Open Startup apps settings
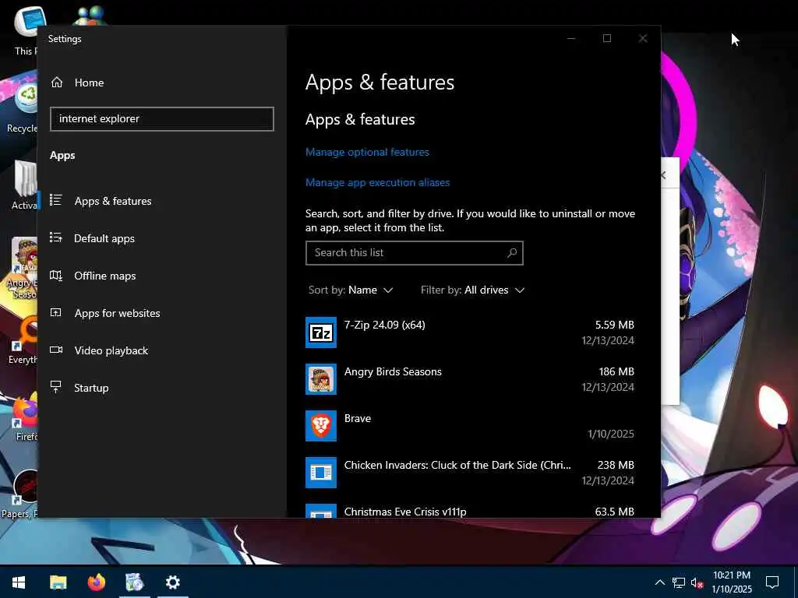Viewport: 798px width, 598px height. [x=91, y=388]
